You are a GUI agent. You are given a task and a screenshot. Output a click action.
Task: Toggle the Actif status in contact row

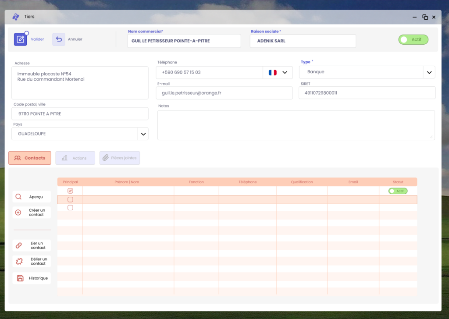point(398,191)
